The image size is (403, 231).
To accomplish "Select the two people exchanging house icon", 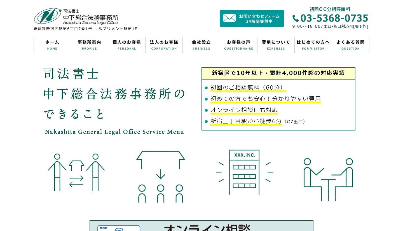I will [x=76, y=173].
